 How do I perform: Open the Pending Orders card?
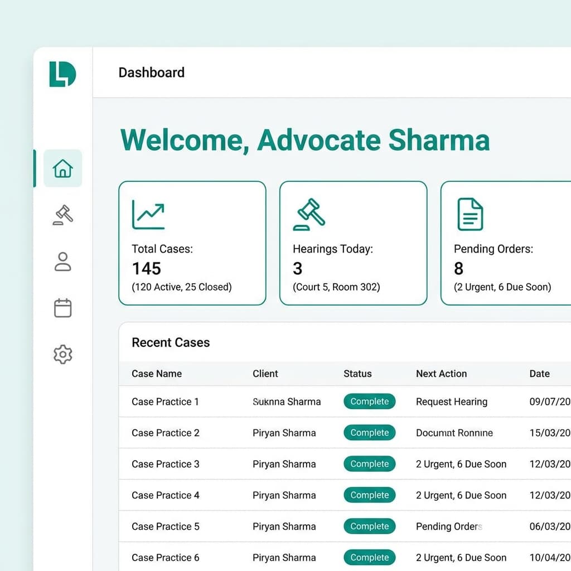click(506, 243)
